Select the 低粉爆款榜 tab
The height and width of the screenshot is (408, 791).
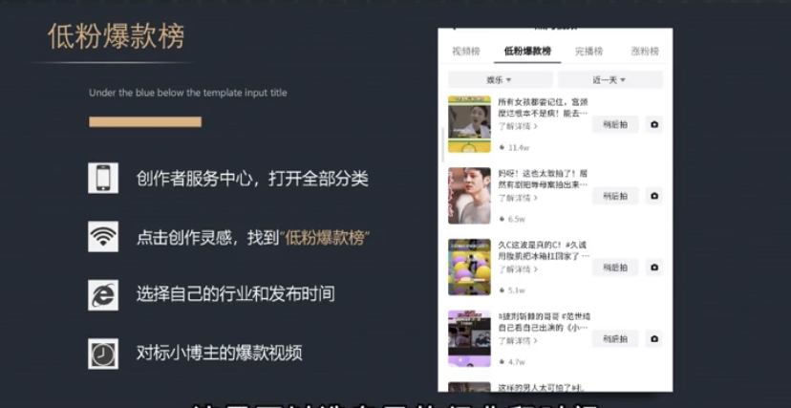528,51
